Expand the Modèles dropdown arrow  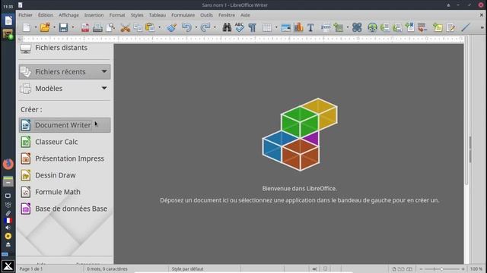(104, 88)
